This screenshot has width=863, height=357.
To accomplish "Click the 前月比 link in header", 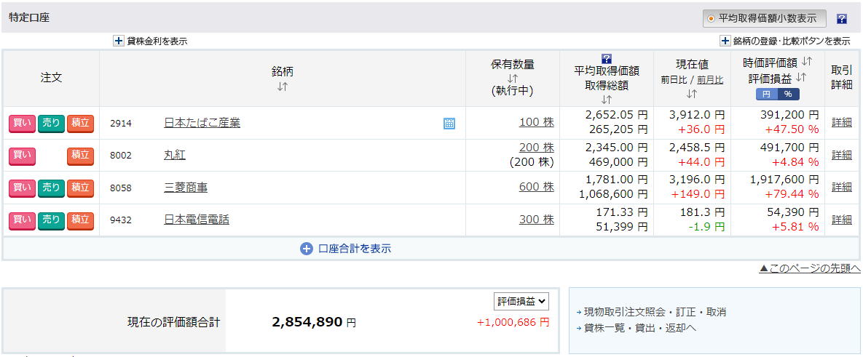I will tap(711, 80).
